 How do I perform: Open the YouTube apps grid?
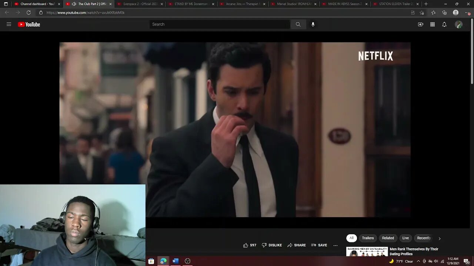pyautogui.click(x=433, y=24)
